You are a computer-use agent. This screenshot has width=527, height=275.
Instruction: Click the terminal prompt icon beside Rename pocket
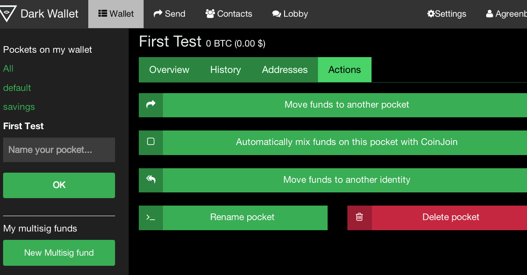pyautogui.click(x=151, y=217)
